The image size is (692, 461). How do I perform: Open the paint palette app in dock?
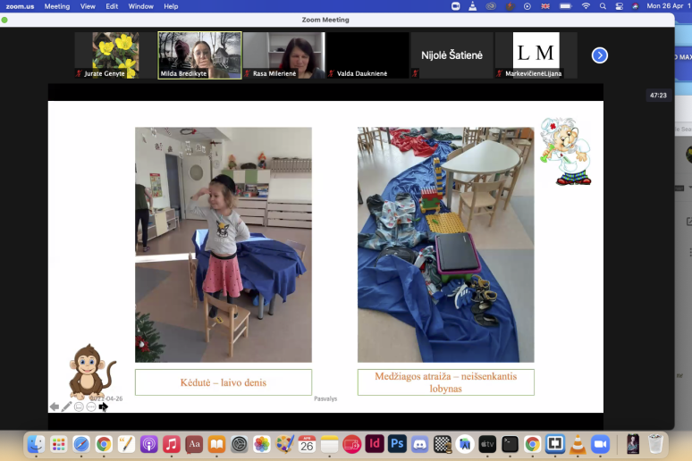pos(284,444)
